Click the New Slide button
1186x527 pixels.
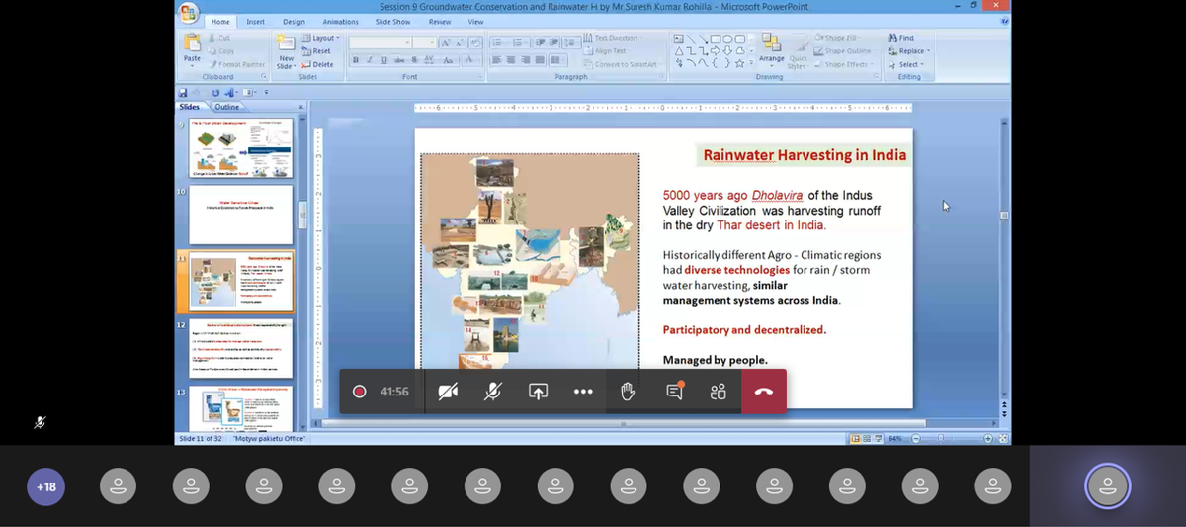pos(286,51)
